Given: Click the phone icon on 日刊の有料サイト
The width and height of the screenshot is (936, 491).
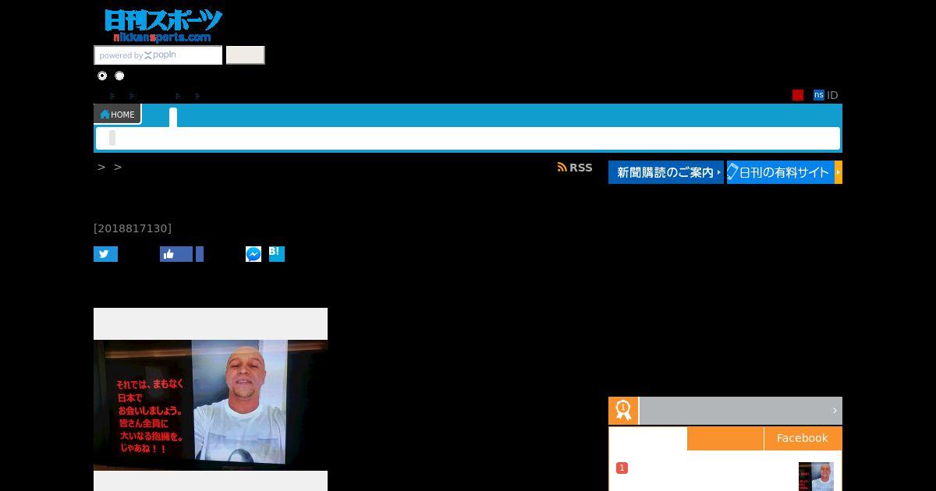Looking at the screenshot, I should click(x=732, y=172).
